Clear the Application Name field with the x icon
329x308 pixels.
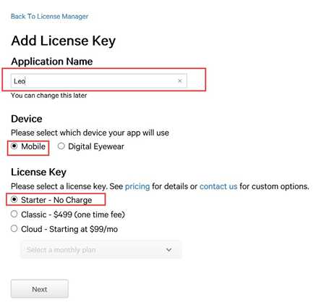179,81
